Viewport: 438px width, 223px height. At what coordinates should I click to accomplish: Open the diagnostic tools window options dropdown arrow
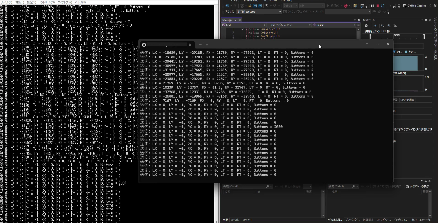[422, 20]
